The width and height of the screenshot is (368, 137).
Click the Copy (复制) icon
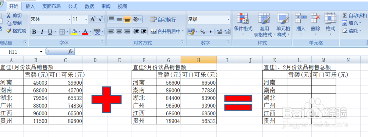[x=9, y=23]
